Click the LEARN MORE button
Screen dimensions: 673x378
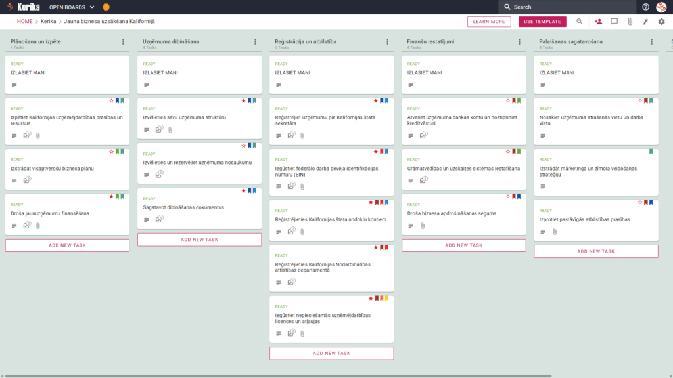(x=489, y=22)
